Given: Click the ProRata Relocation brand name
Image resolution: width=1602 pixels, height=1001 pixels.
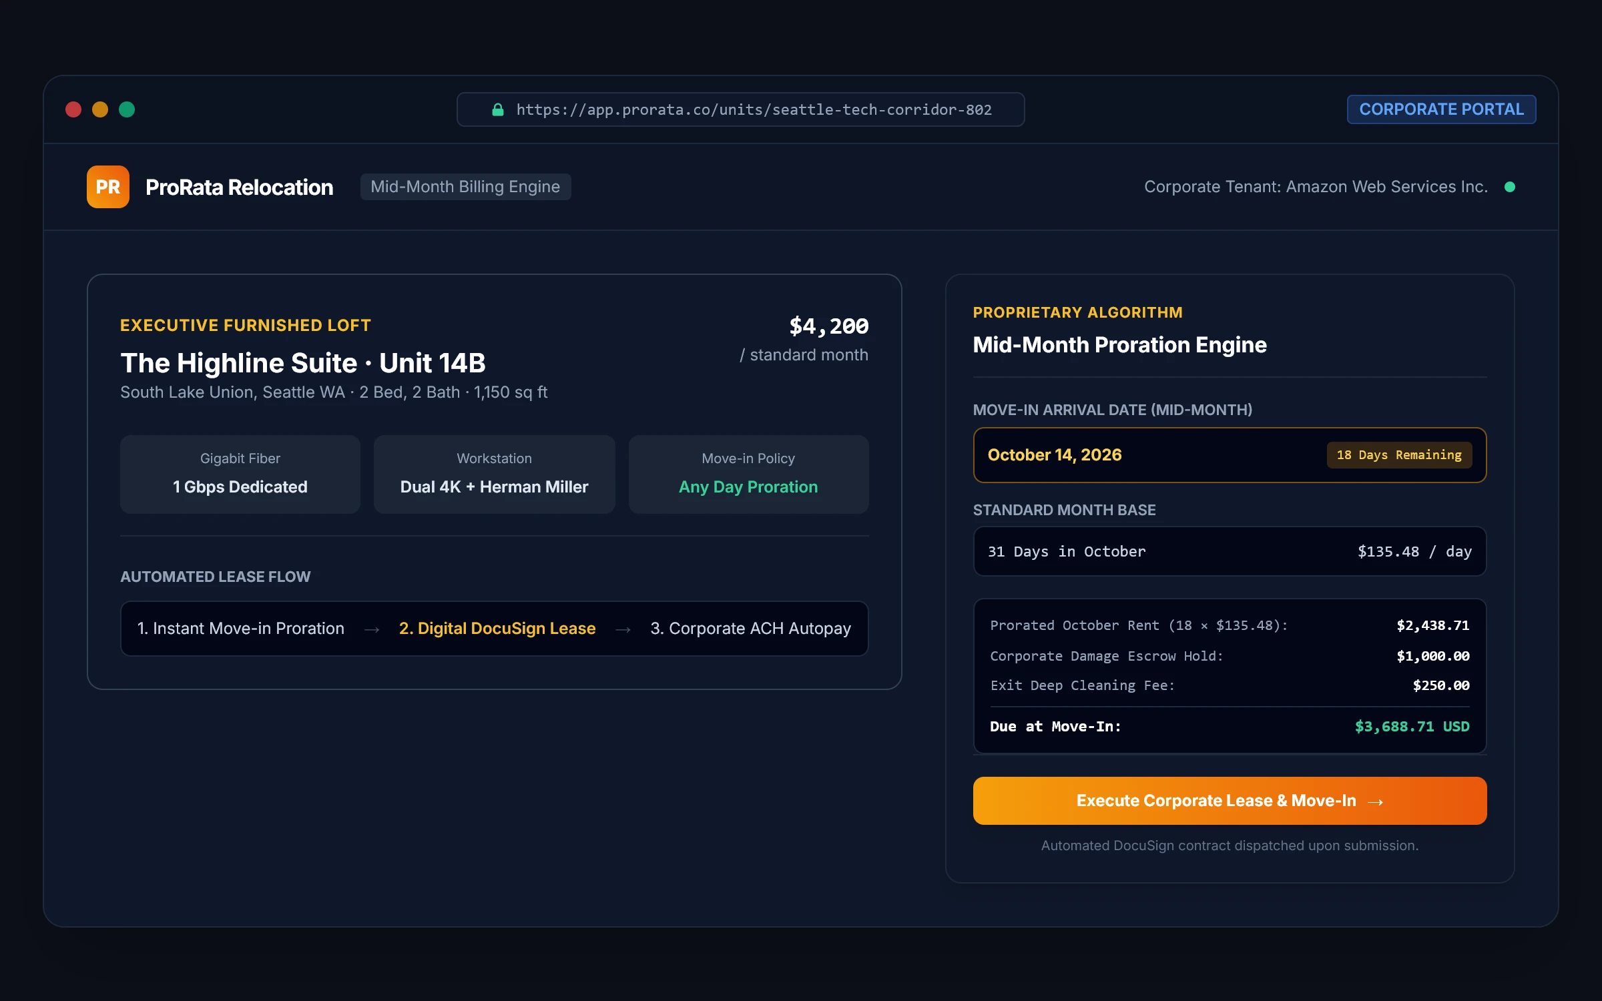Looking at the screenshot, I should coord(239,188).
